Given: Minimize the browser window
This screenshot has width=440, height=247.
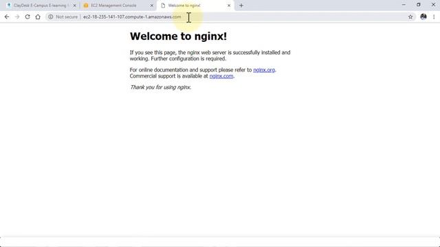Looking at the screenshot, I should click(x=404, y=5).
